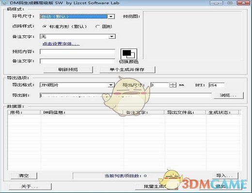The width and height of the screenshot is (252, 193).
Task: Click the 预览内容 input field
Action: pyautogui.click(x=78, y=52)
